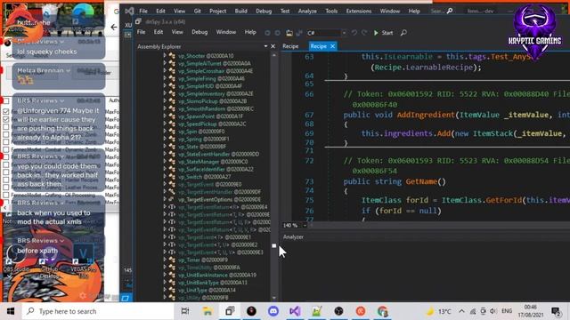Click AddIngredient method name in code
This screenshot has height=320, width=570.
coord(426,115)
